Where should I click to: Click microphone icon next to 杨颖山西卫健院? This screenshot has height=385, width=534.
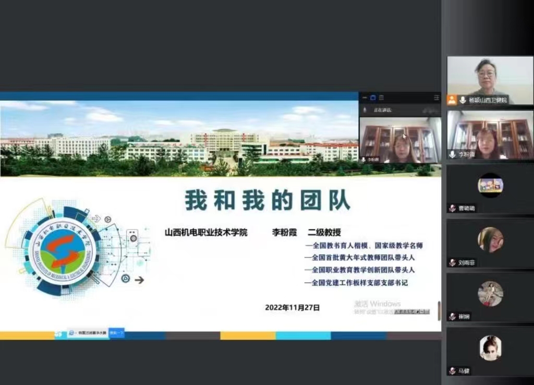click(462, 100)
